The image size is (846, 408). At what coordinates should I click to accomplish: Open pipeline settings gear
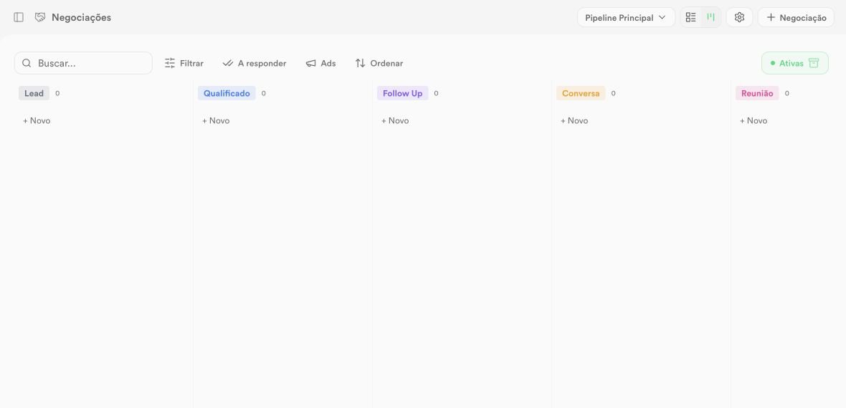tap(739, 17)
